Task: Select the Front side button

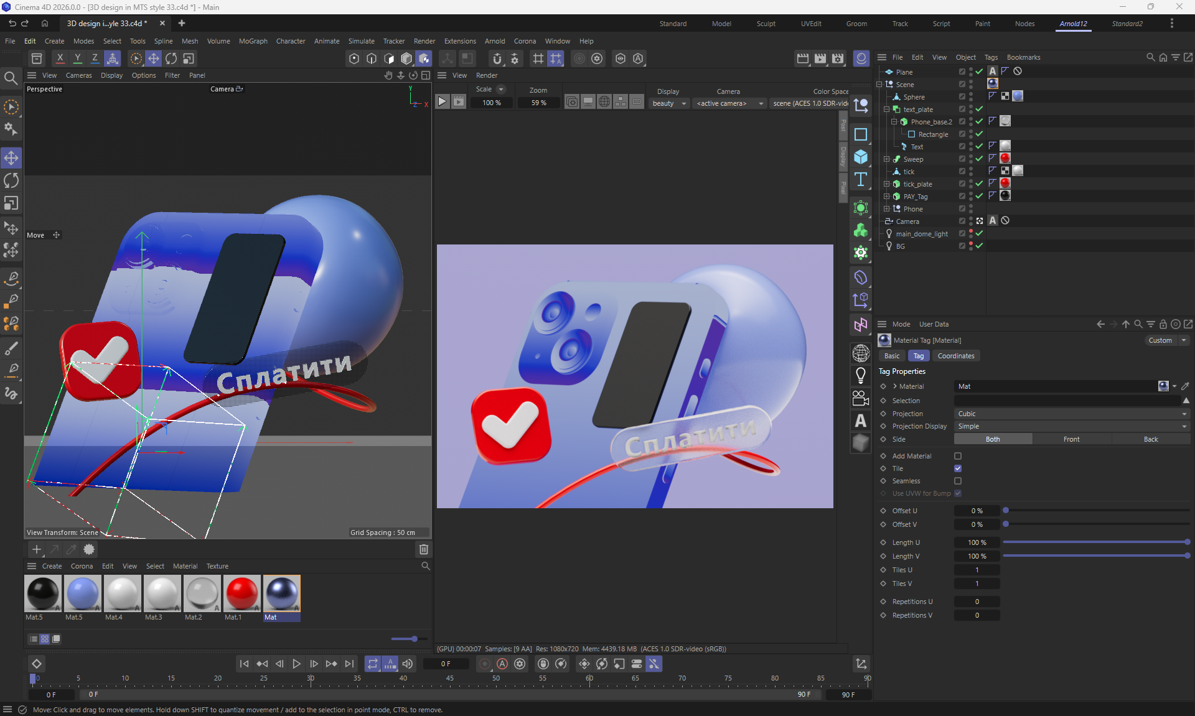Action: click(x=1071, y=439)
